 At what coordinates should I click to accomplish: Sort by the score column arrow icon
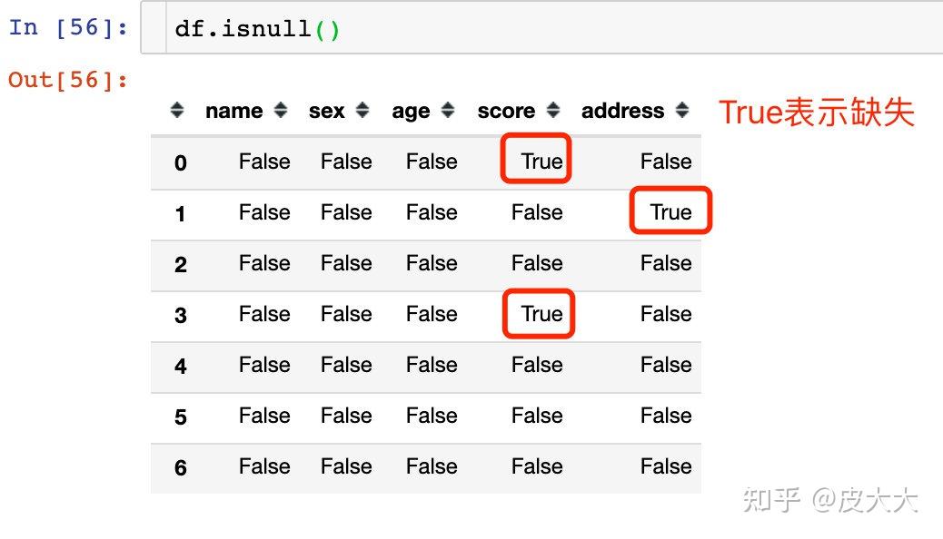[553, 110]
